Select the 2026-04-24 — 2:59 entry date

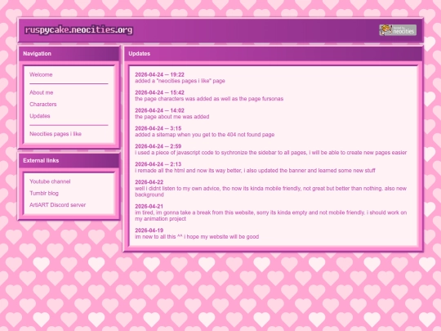coord(158,146)
